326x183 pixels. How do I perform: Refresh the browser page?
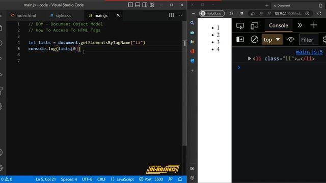(x=319, y=14)
